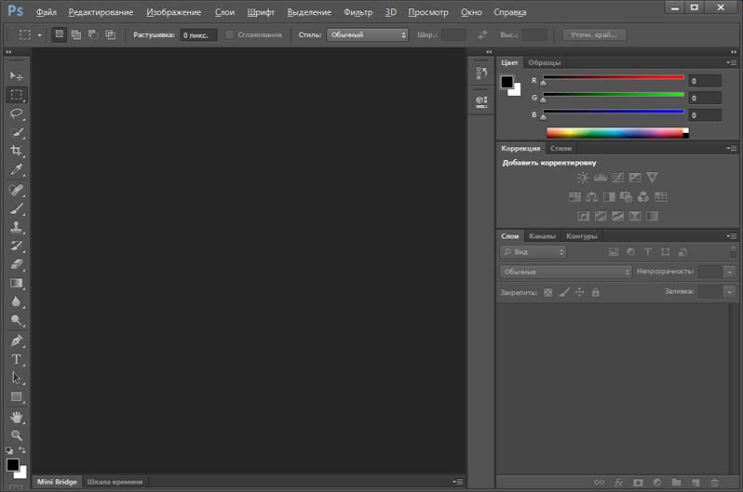Open the Properties panel icon
This screenshot has width=743, height=492.
[481, 101]
